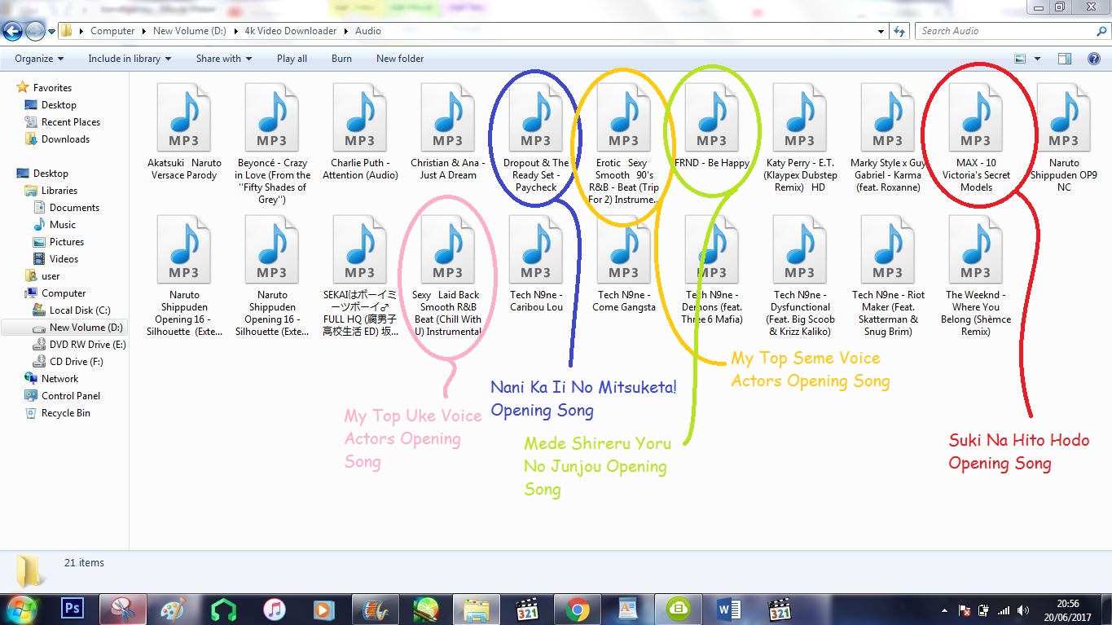Refresh the Audio folder view
Image resolution: width=1112 pixels, height=625 pixels.
(899, 31)
